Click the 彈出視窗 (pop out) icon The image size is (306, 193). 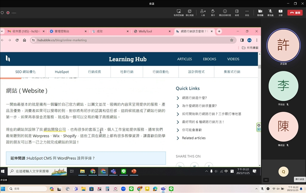[190, 11]
